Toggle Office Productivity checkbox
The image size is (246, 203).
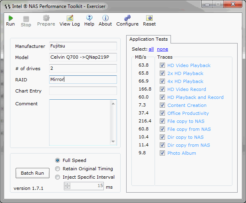(x=162, y=113)
